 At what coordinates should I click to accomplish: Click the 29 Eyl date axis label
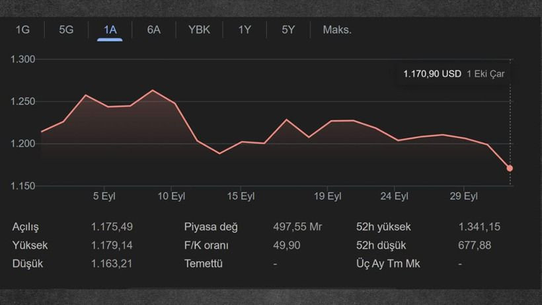tap(463, 196)
